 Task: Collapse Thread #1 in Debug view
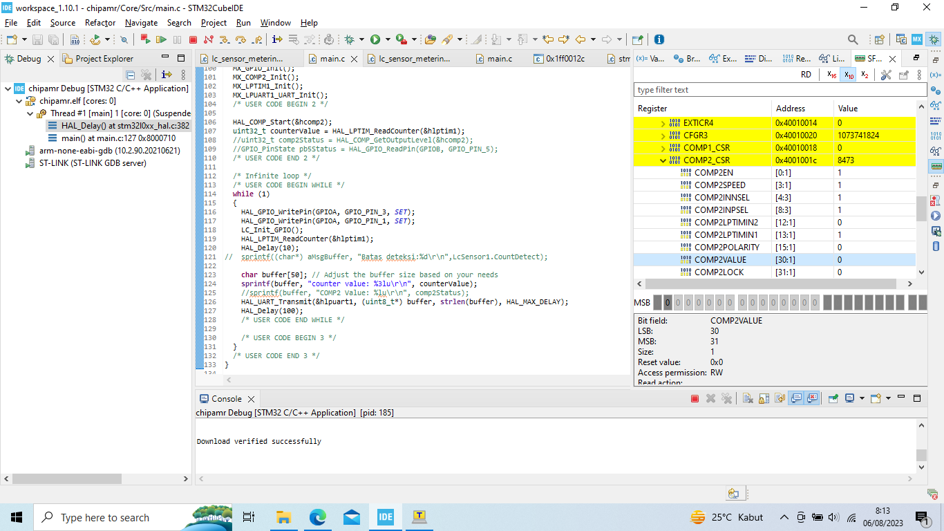coord(30,113)
